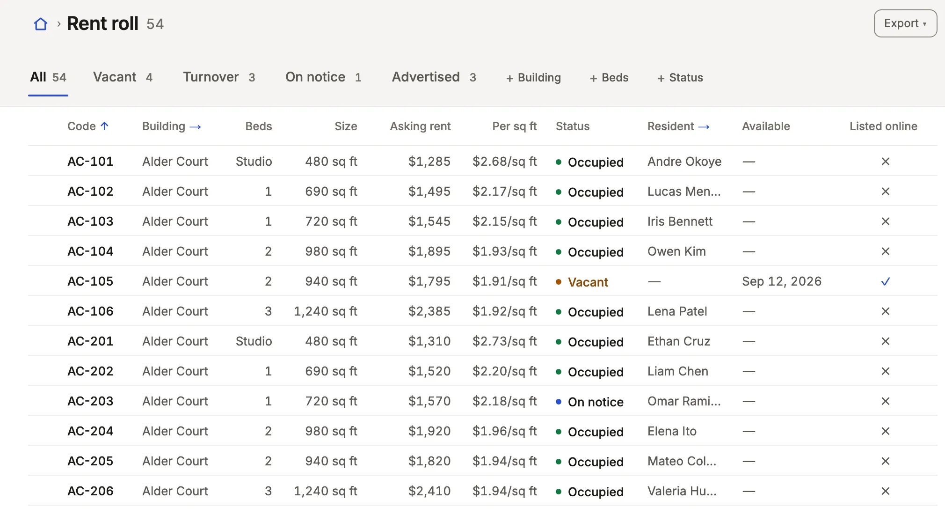Open resident Andre Okoye
The width and height of the screenshot is (945, 515).
(x=684, y=162)
